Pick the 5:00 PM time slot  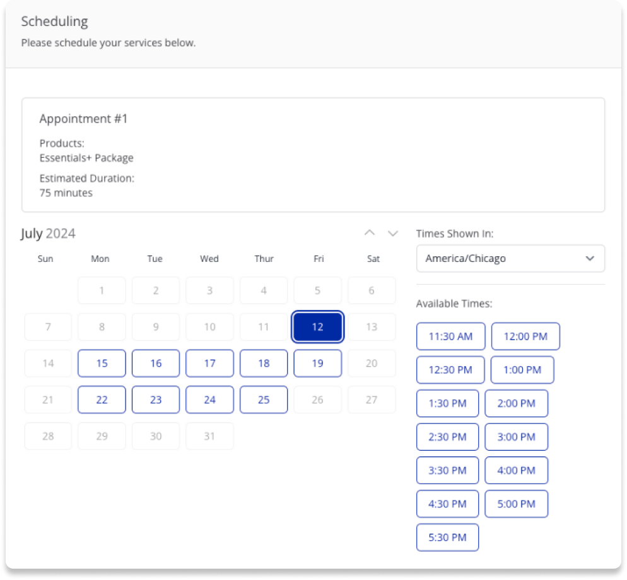click(x=516, y=504)
